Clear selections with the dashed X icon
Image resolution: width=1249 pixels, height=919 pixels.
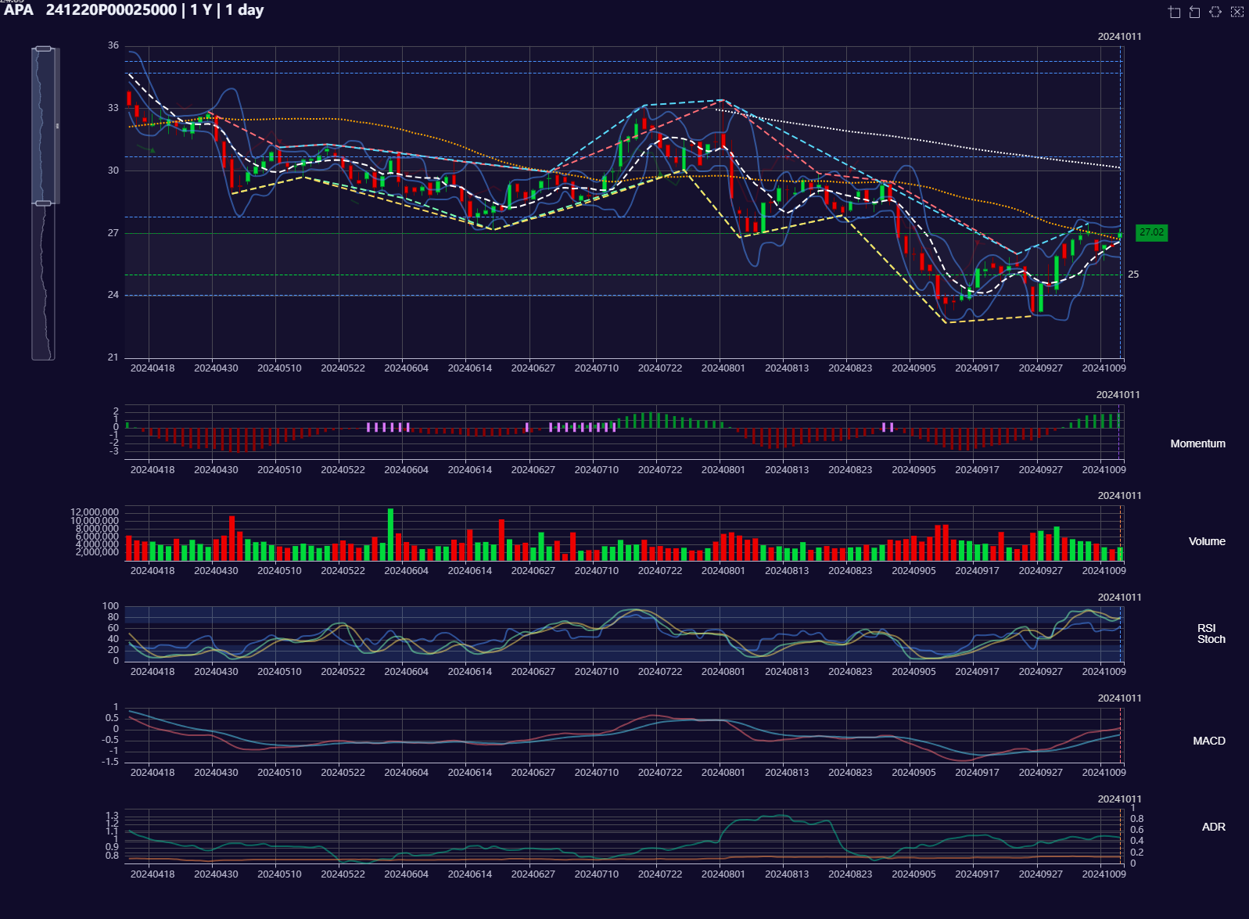click(1236, 12)
